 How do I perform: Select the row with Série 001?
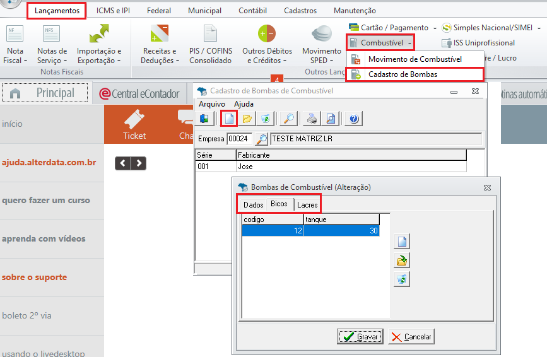click(331, 167)
